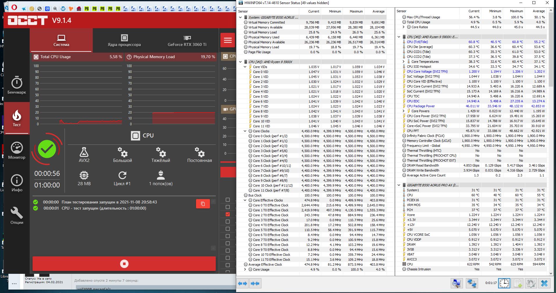This screenshot has height=293, width=556.
Task: Uncheck the red checked box in OCCT list
Action: 228,214
